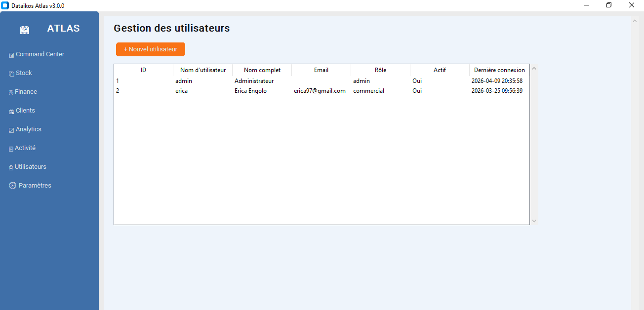This screenshot has height=310, width=644.
Task: Sort by the Email column header
Action: 322,70
